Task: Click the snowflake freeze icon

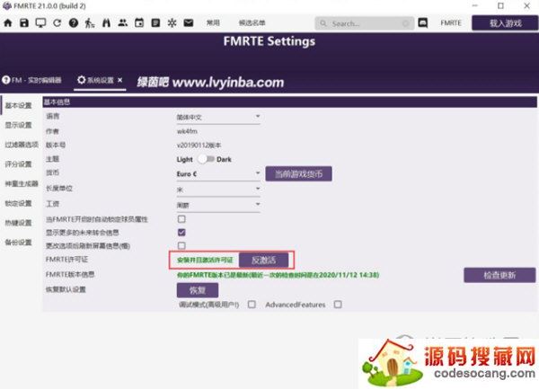Action: point(172,23)
